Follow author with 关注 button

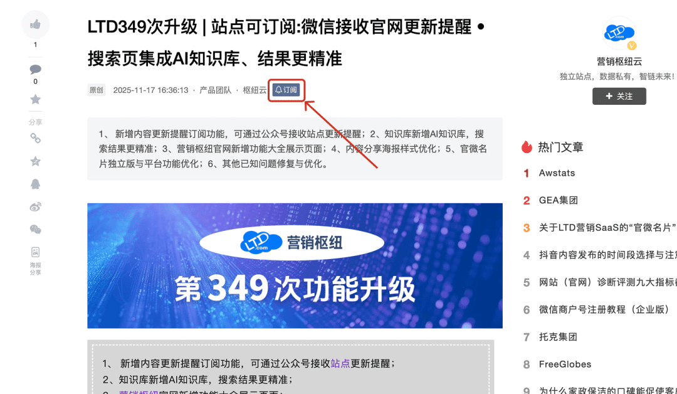coord(619,96)
